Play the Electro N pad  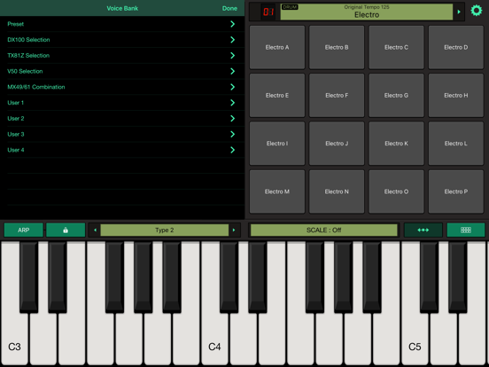[x=337, y=191]
